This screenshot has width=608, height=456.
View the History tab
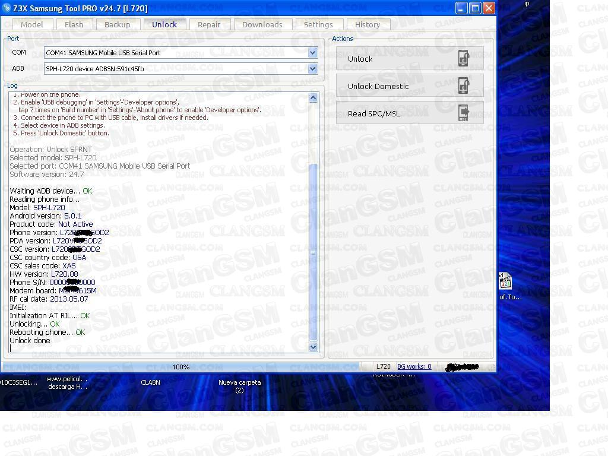368,24
